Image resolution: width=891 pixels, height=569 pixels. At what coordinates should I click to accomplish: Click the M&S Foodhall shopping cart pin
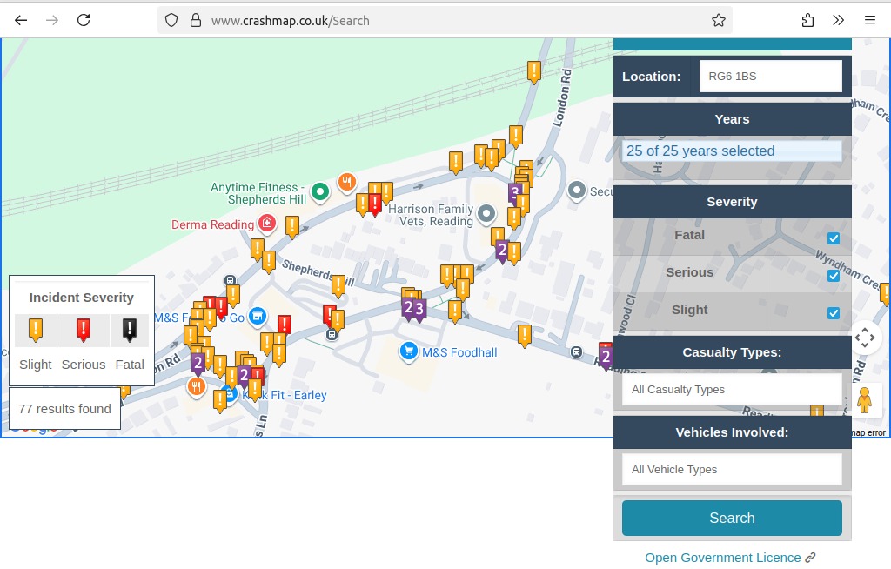409,351
